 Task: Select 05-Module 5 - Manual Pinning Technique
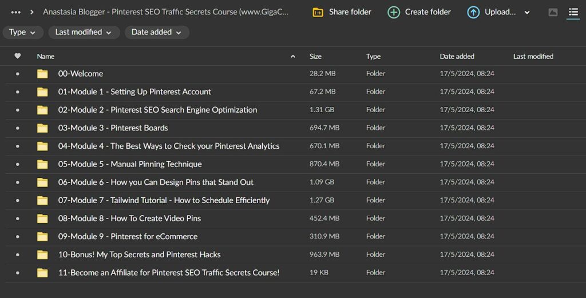coord(130,164)
